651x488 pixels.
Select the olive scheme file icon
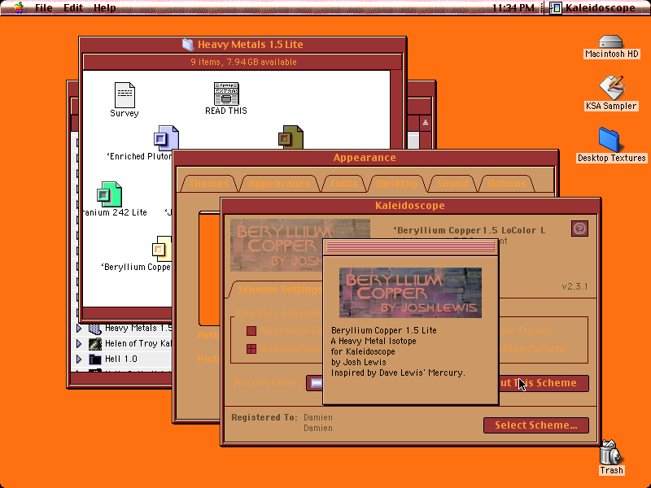[x=291, y=137]
